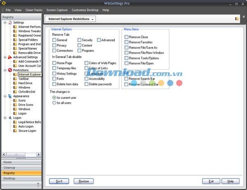
Task: Click the icon beside Special Folders
Action: click(x=15, y=40)
